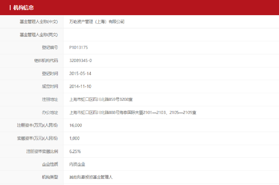Select the 组织机构代码 label
The width and height of the screenshot is (279, 185).
46,60
